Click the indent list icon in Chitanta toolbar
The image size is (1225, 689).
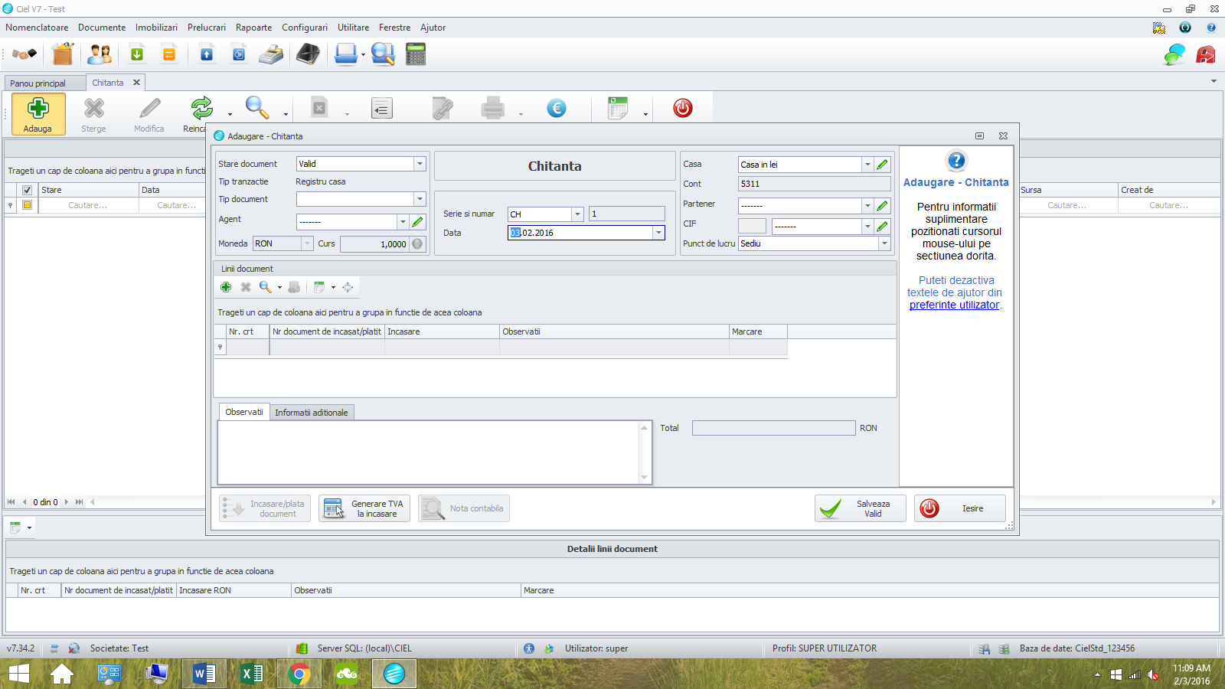point(382,109)
